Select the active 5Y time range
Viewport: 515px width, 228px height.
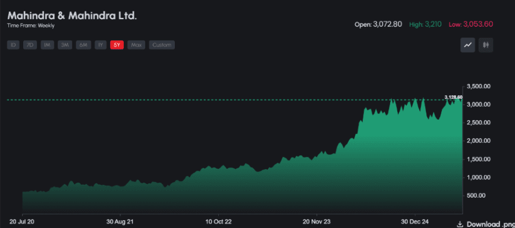coord(117,45)
